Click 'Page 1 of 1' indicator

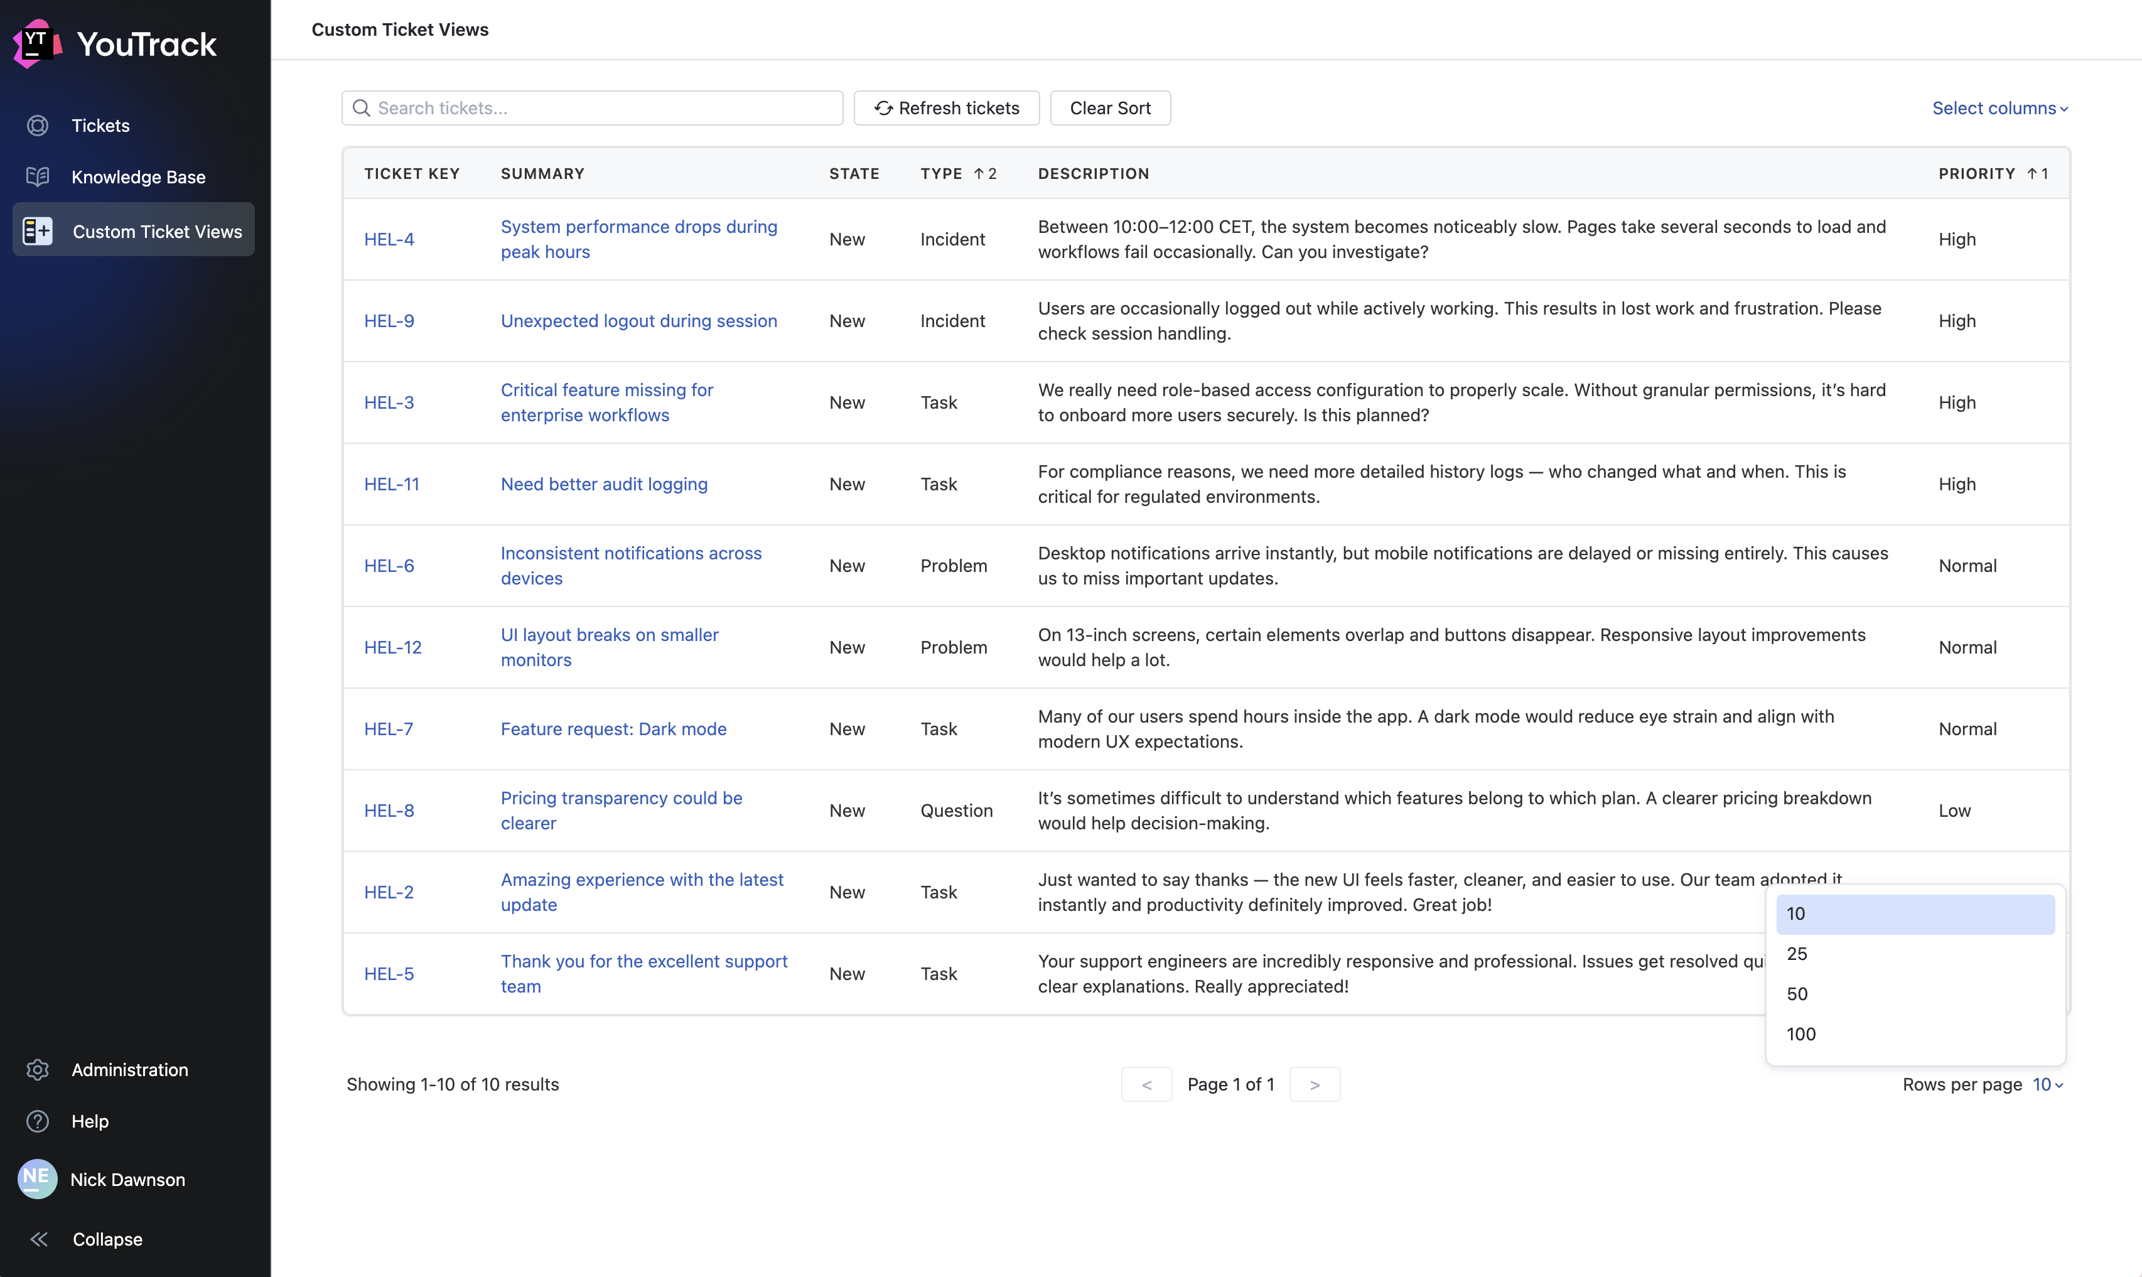tap(1230, 1084)
